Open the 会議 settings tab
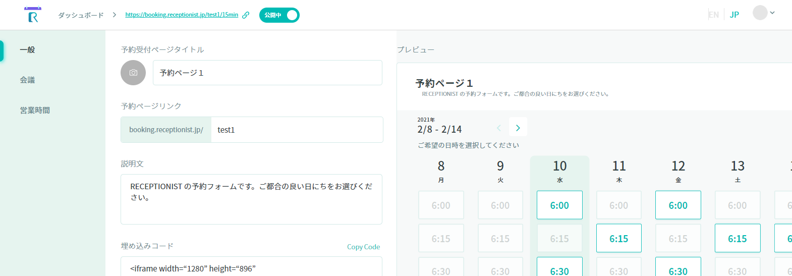The image size is (792, 276). pyautogui.click(x=28, y=80)
